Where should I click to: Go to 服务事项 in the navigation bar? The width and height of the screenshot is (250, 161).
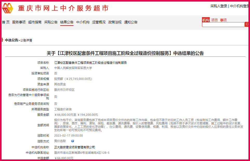(19, 22)
